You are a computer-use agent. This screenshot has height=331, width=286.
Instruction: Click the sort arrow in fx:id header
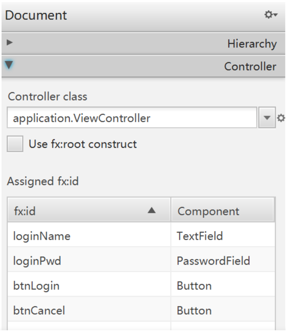tap(152, 210)
